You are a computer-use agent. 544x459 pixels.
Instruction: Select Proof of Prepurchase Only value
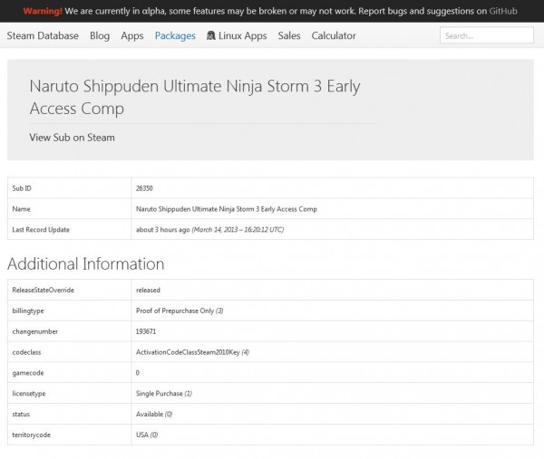180,311
